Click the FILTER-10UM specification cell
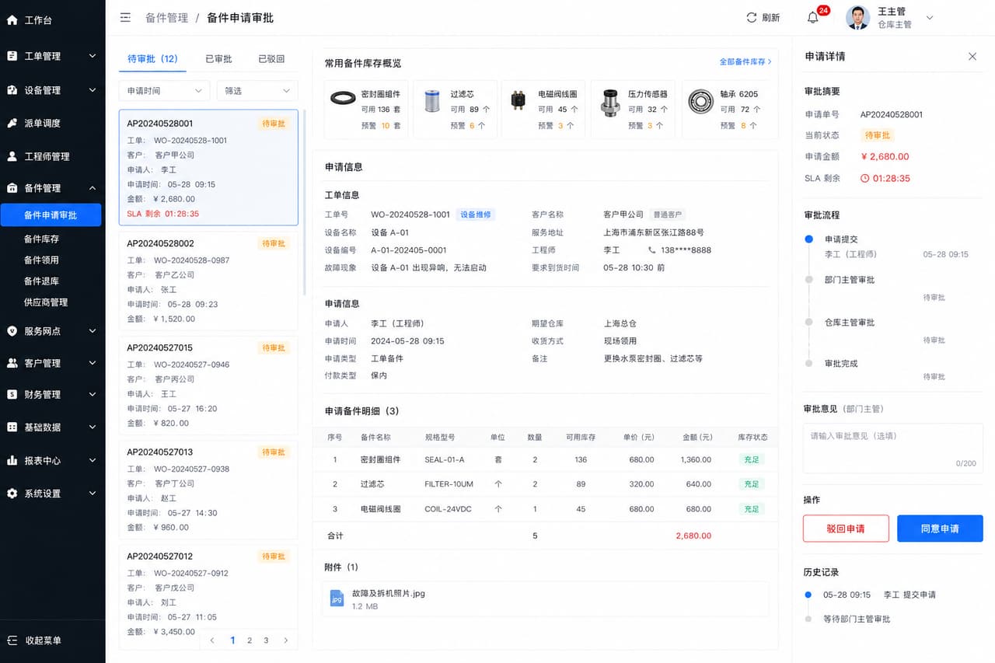The height and width of the screenshot is (663, 995). point(449,484)
